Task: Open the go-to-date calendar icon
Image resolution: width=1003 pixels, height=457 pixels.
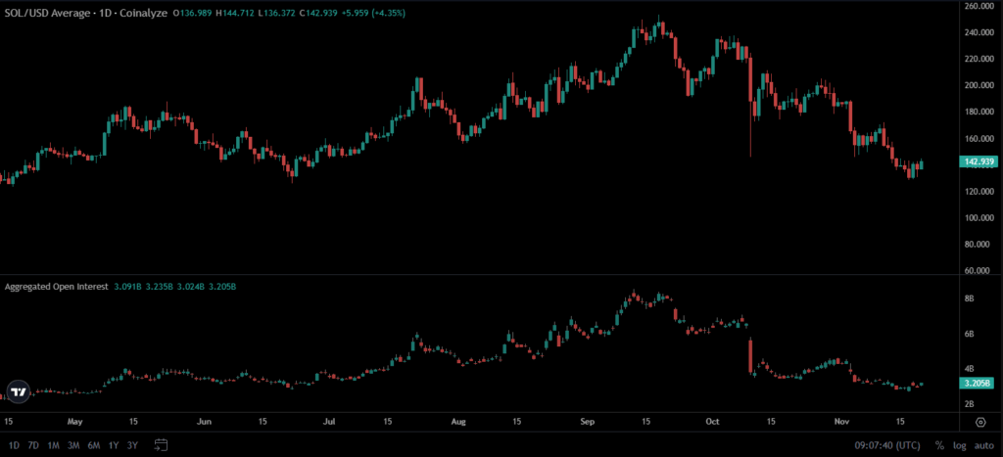Action: [x=162, y=445]
